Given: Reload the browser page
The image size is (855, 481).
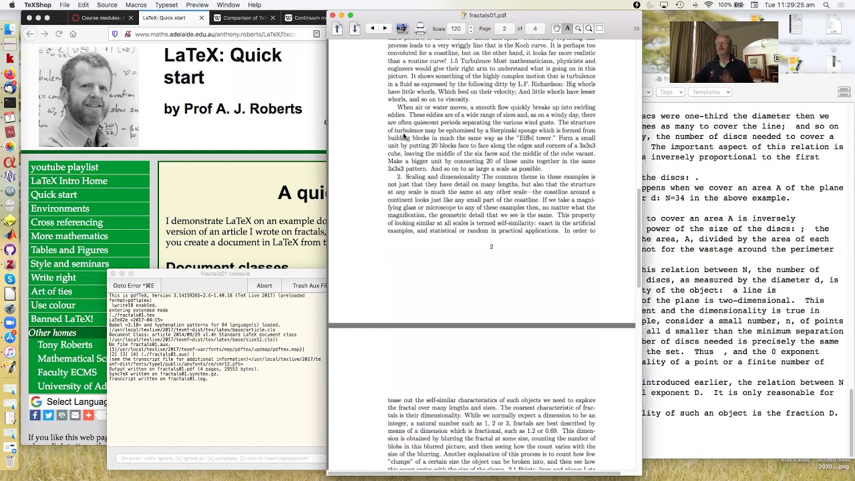Looking at the screenshot, I should (x=59, y=34).
